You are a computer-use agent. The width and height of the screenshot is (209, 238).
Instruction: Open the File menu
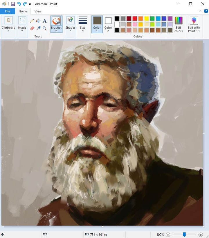pos(8,11)
